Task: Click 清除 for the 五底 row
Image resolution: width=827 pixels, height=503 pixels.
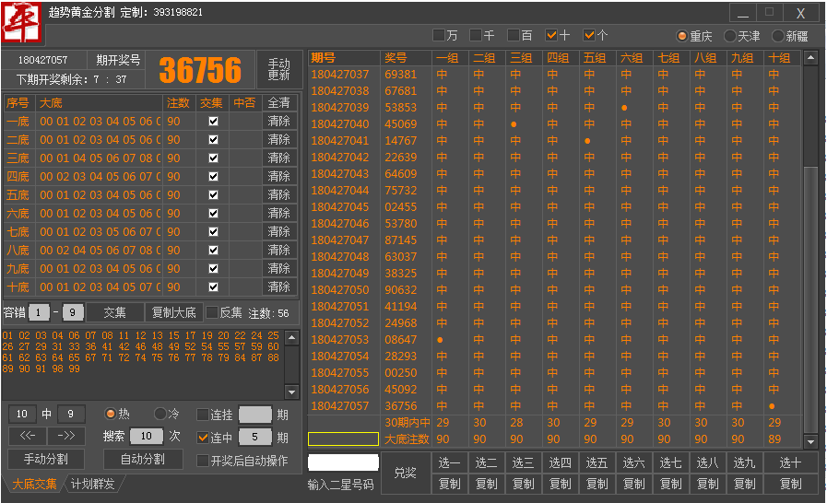Action: 278,195
